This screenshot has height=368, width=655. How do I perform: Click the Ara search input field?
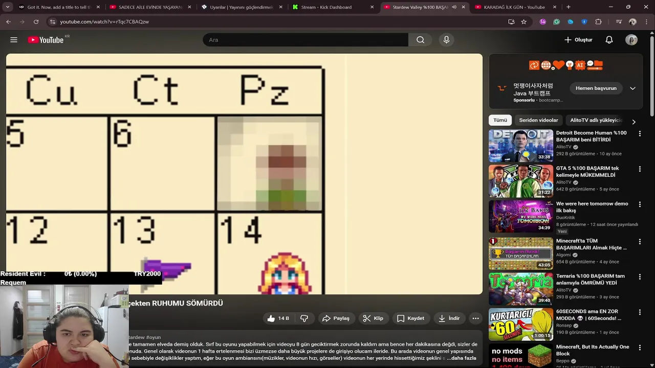[305, 40]
